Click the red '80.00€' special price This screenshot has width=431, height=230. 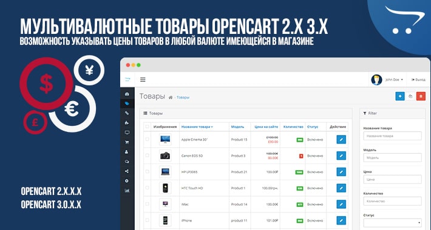point(273,158)
